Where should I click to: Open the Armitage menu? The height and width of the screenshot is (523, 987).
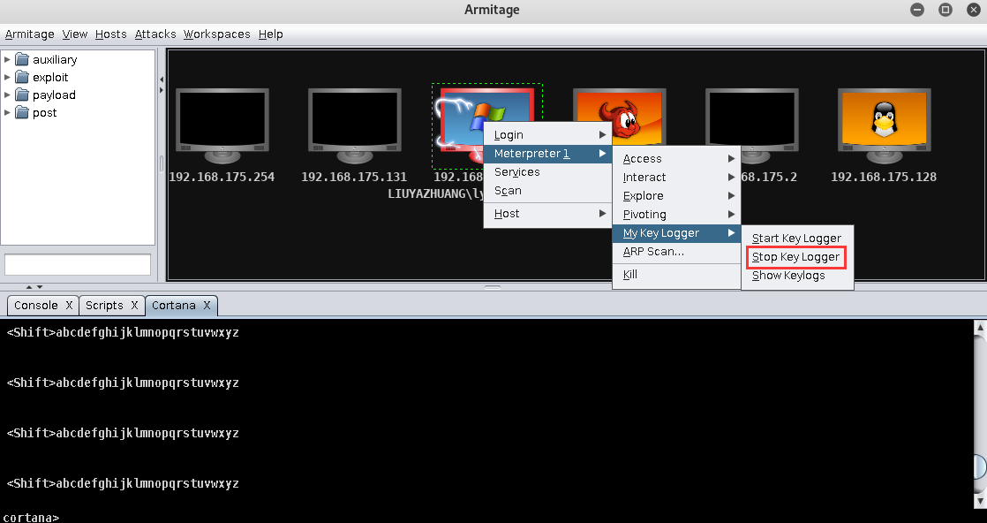tap(30, 34)
